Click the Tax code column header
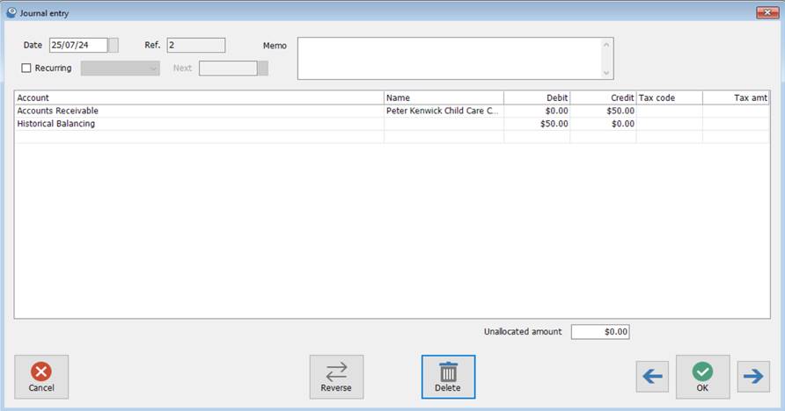Screen dimensions: 785x411 [670, 97]
